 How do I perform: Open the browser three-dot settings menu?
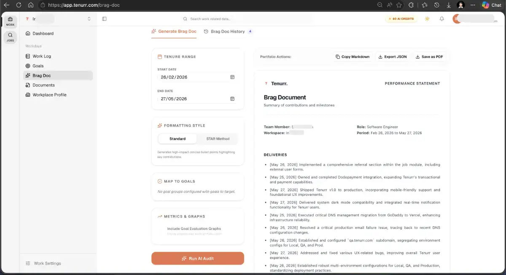click(473, 5)
